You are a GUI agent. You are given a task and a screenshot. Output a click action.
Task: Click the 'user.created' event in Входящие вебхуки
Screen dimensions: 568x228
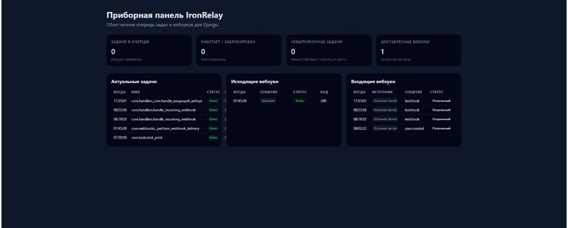414,128
